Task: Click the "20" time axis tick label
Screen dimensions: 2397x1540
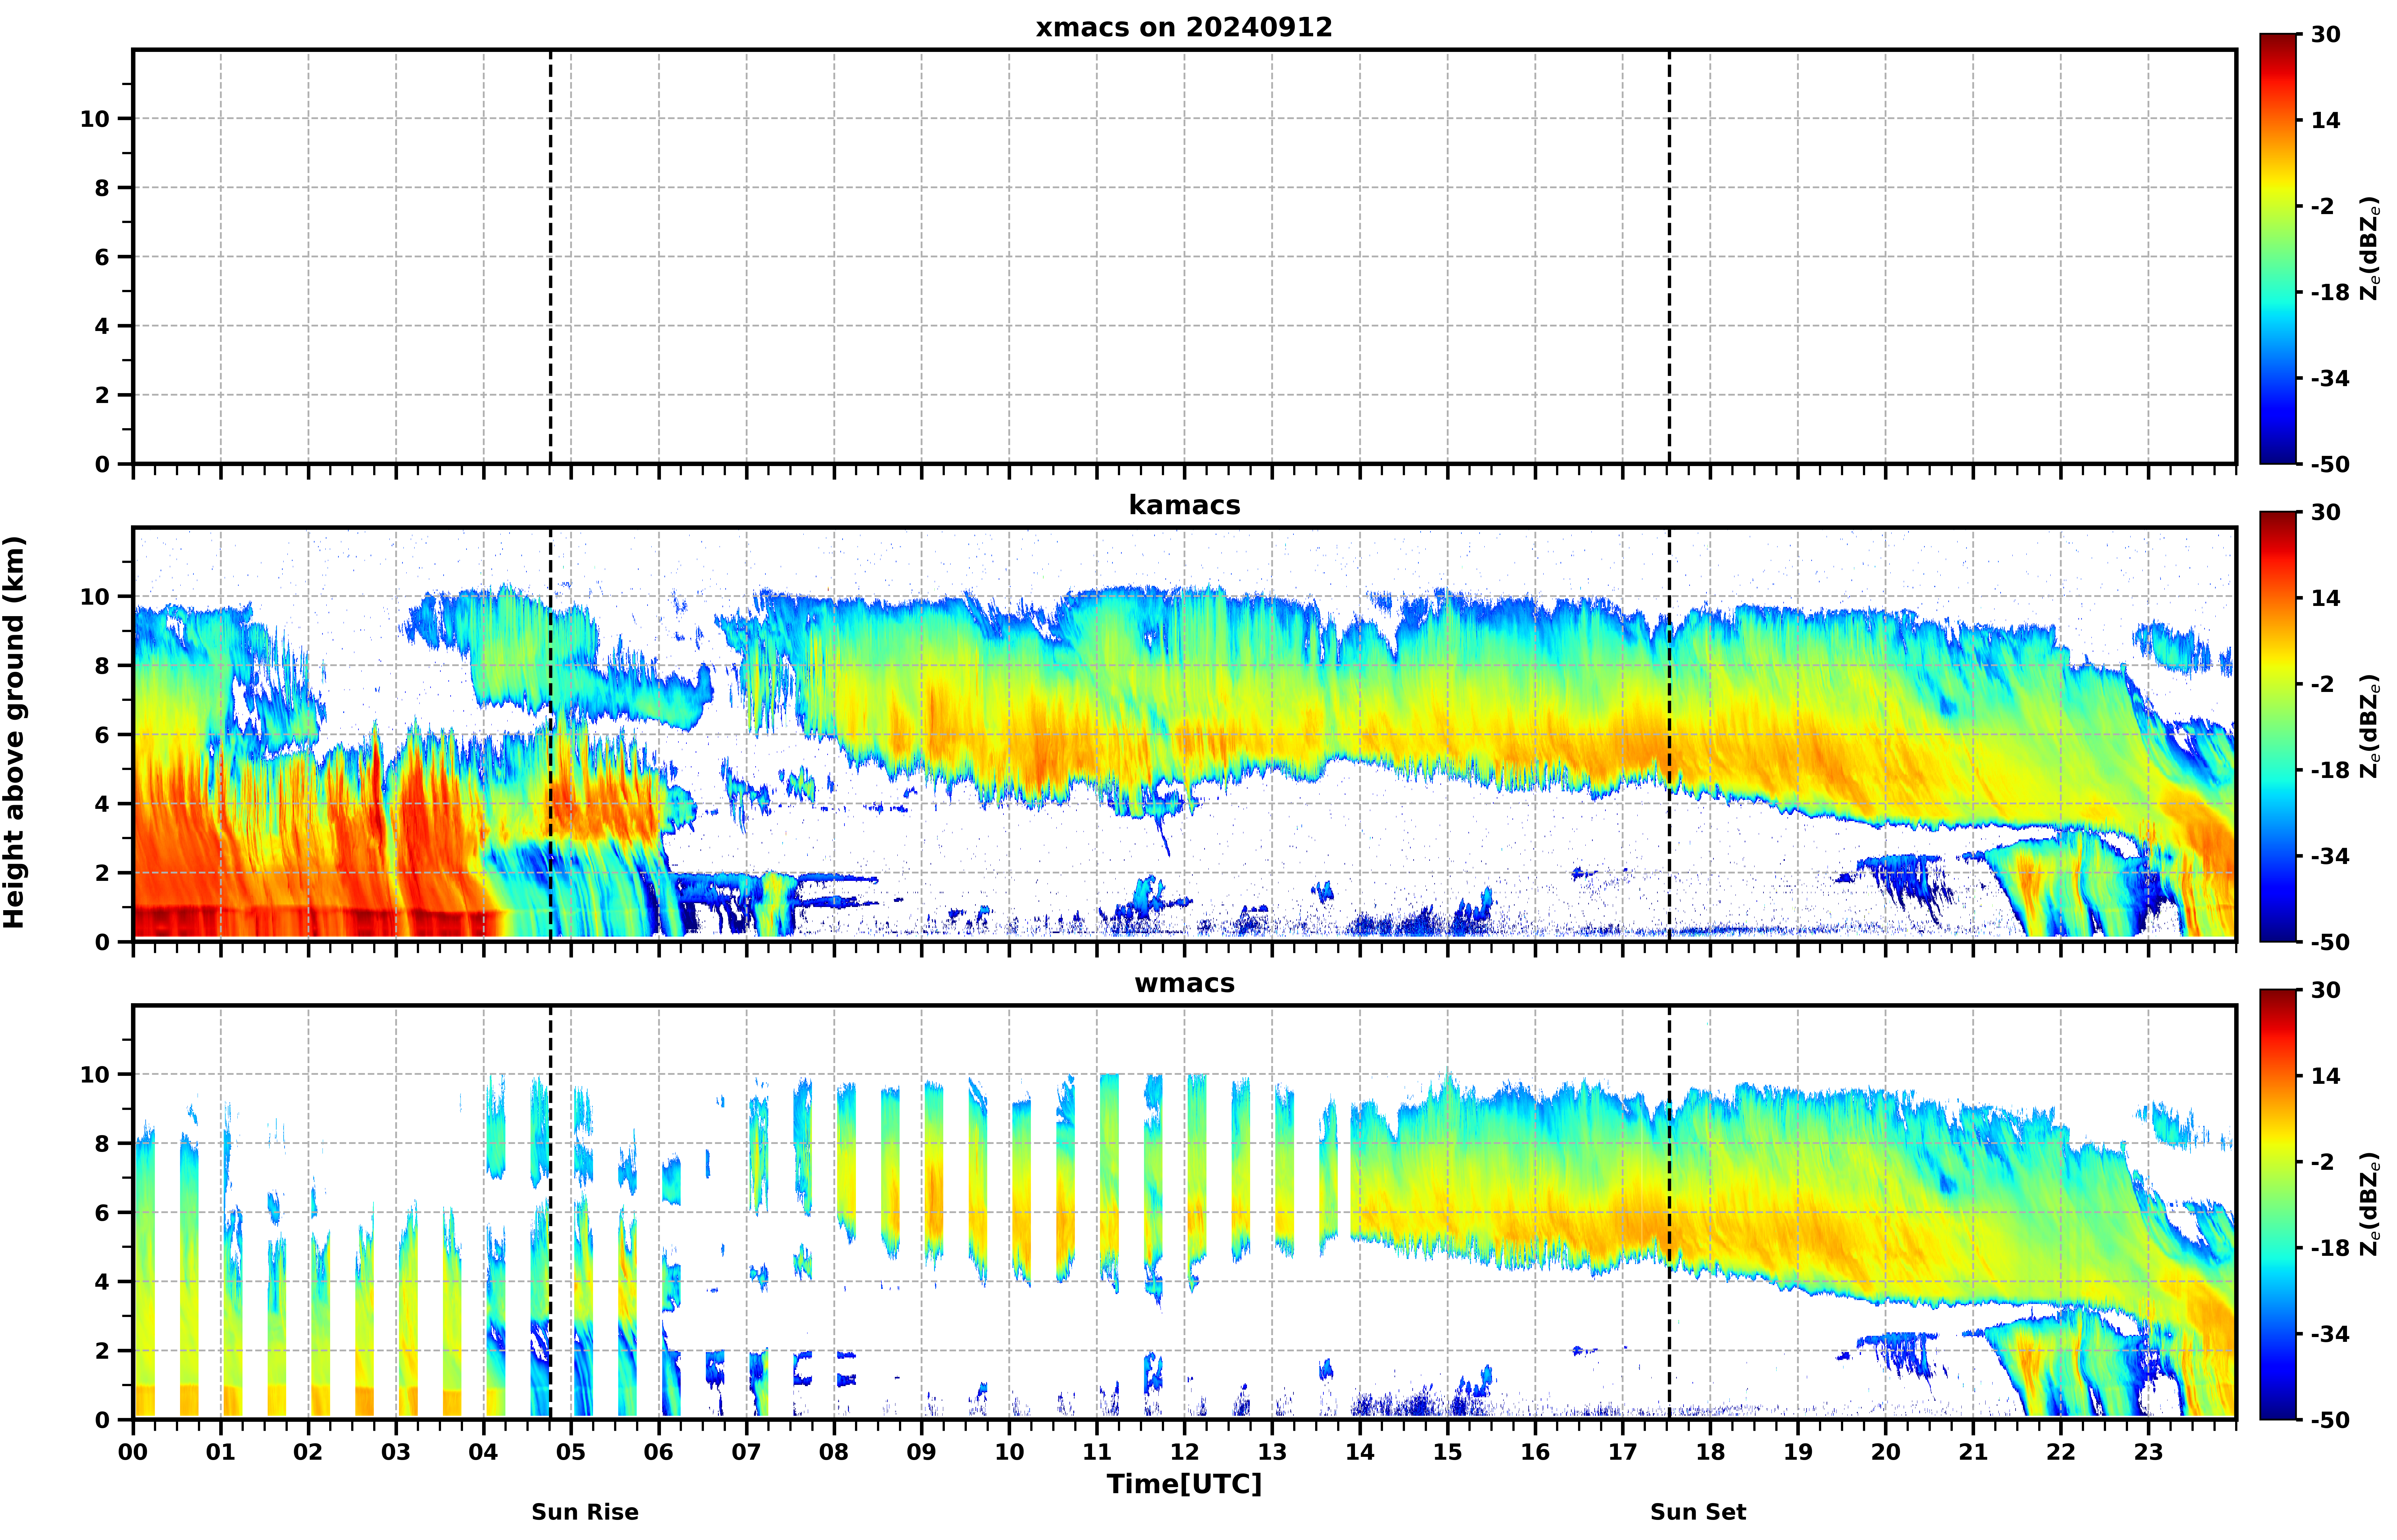Action: 1886,1452
